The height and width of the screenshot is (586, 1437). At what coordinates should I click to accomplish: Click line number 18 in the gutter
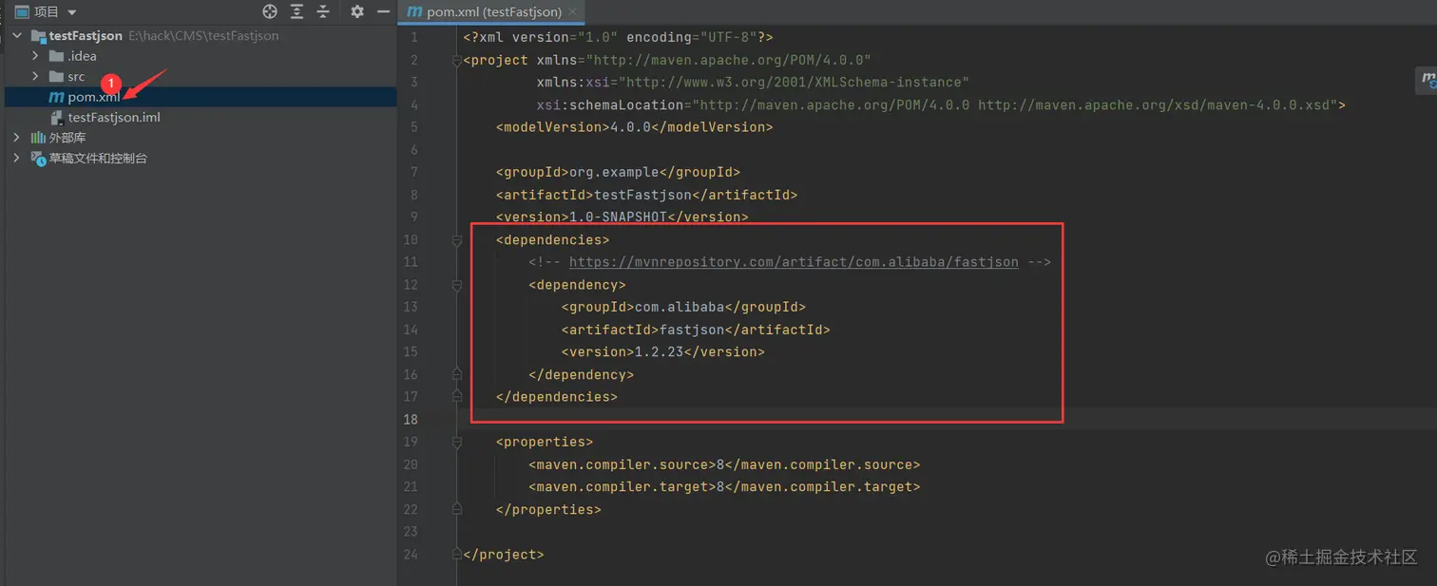410,419
